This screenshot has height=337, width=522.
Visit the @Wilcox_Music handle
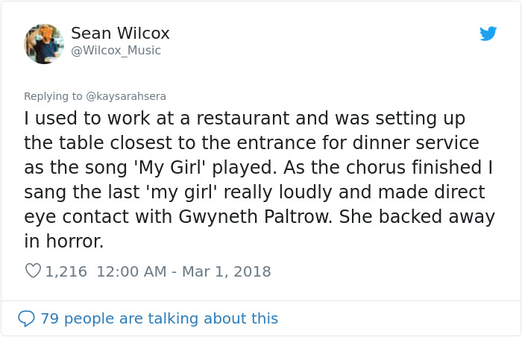pyautogui.click(x=116, y=51)
